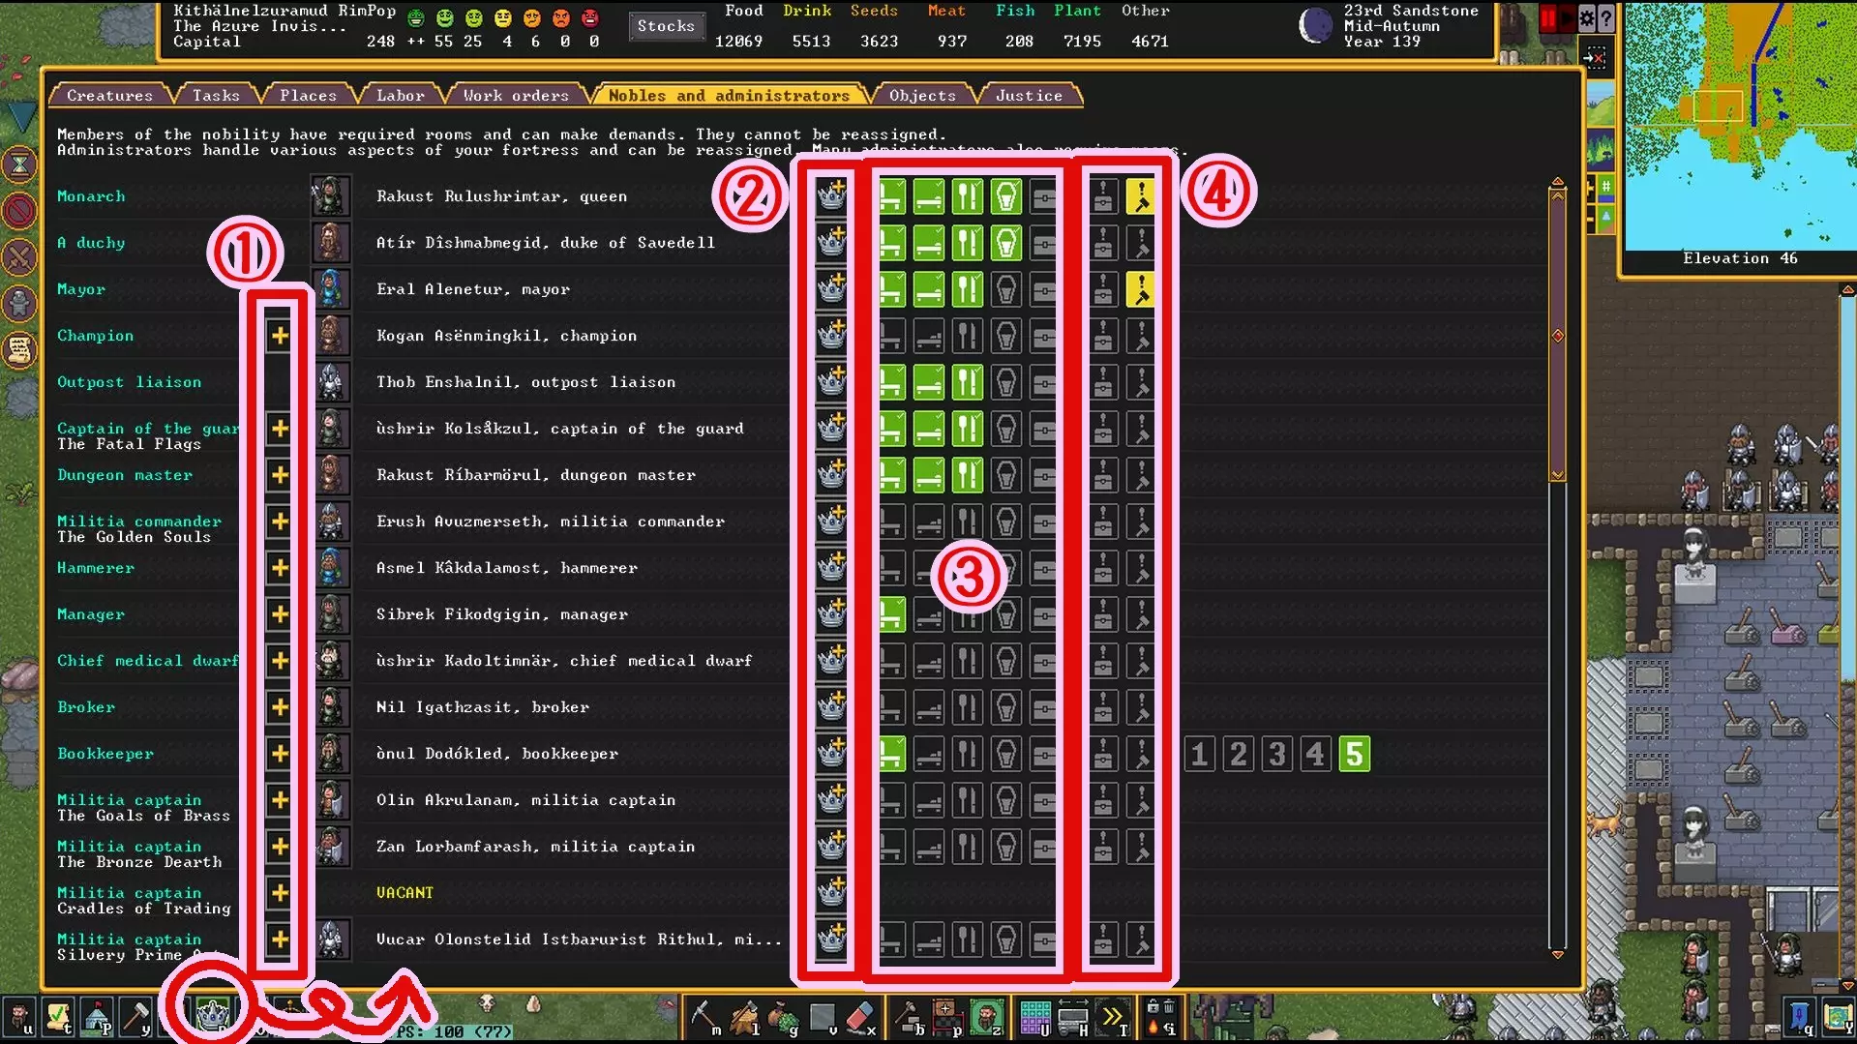1857x1044 pixels.
Task: Open the nobles crown icon in bottom toolbar
Action: point(212,1014)
